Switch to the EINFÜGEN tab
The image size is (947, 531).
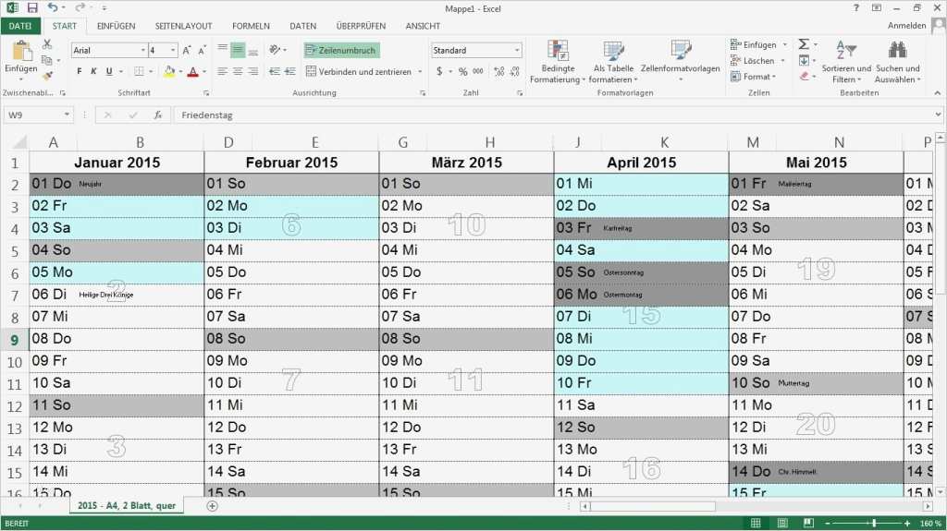point(116,26)
